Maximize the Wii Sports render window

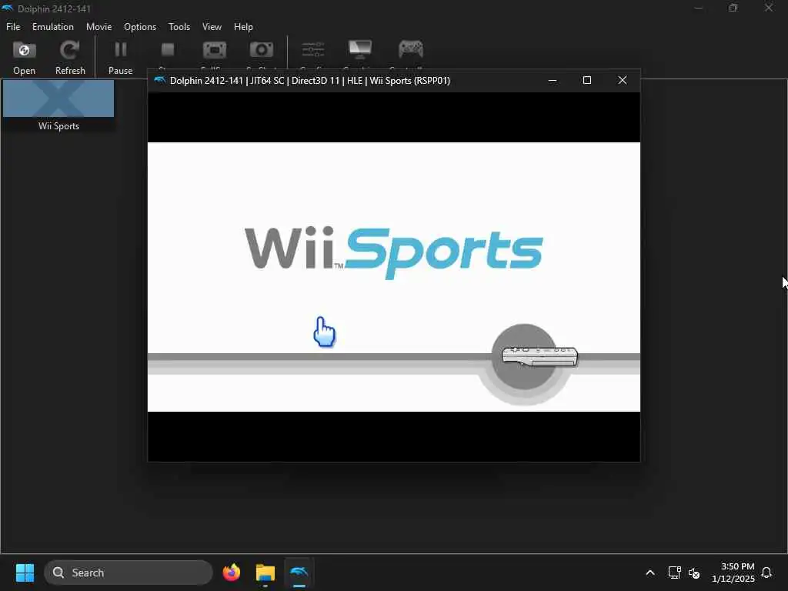(x=587, y=80)
